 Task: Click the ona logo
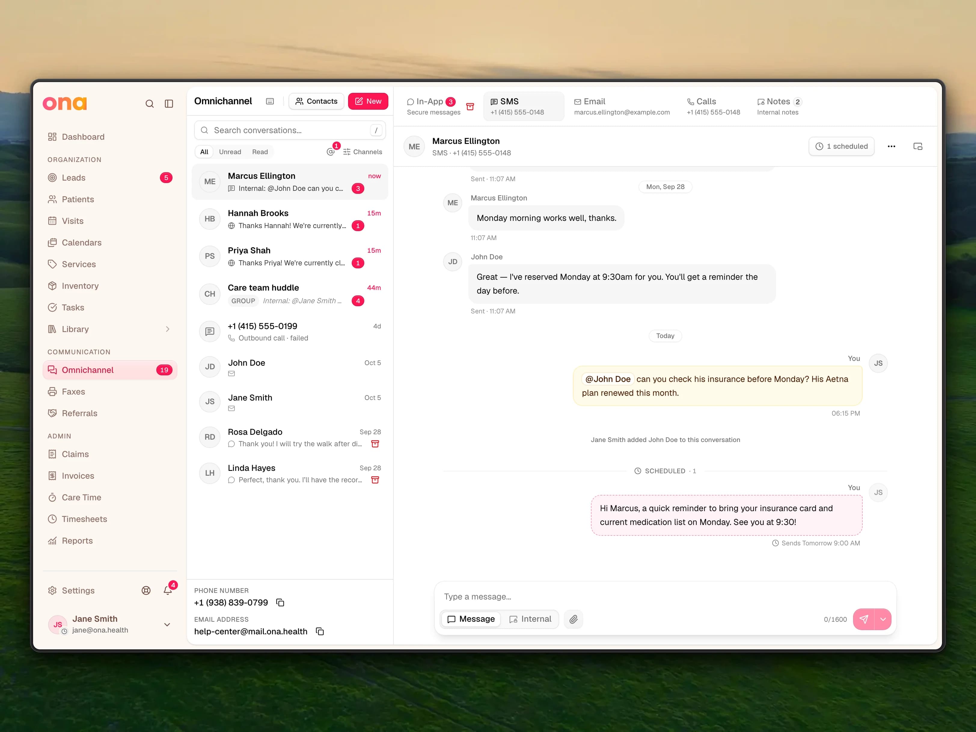point(65,103)
